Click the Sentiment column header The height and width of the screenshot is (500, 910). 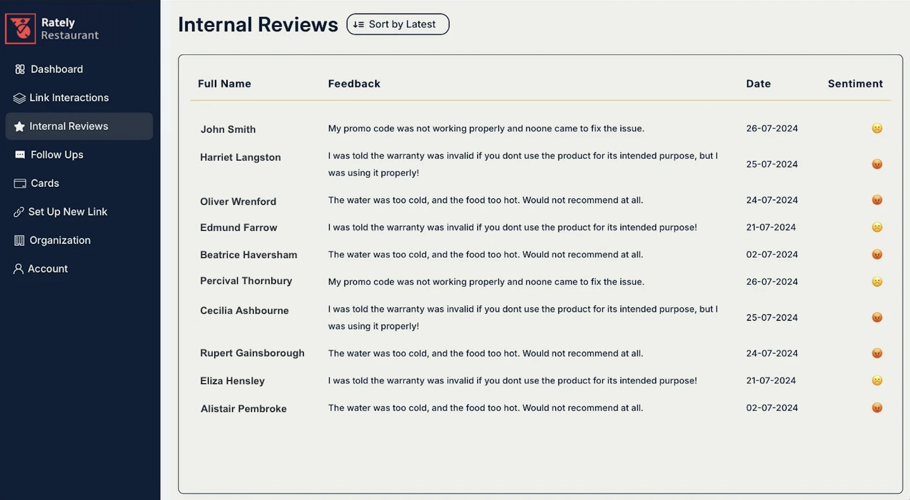(x=855, y=84)
